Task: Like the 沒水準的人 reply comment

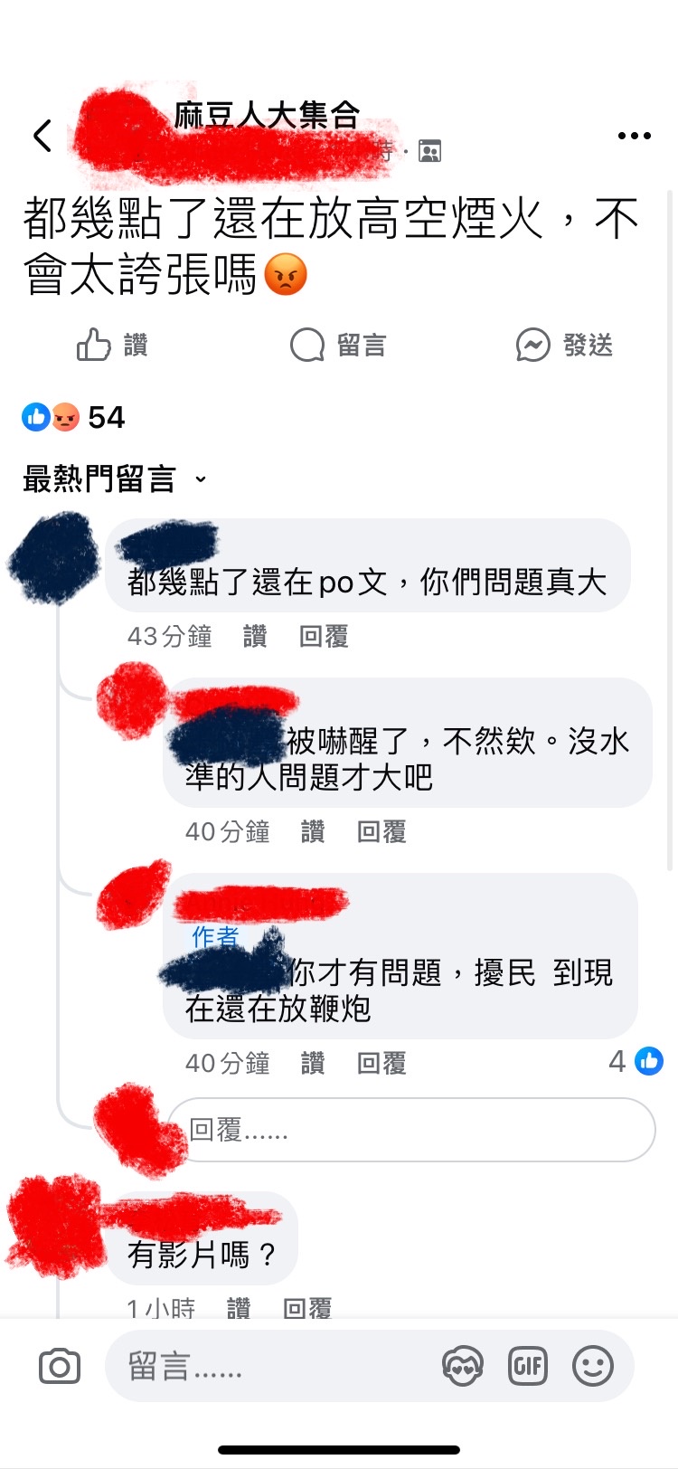Action: coord(313,831)
